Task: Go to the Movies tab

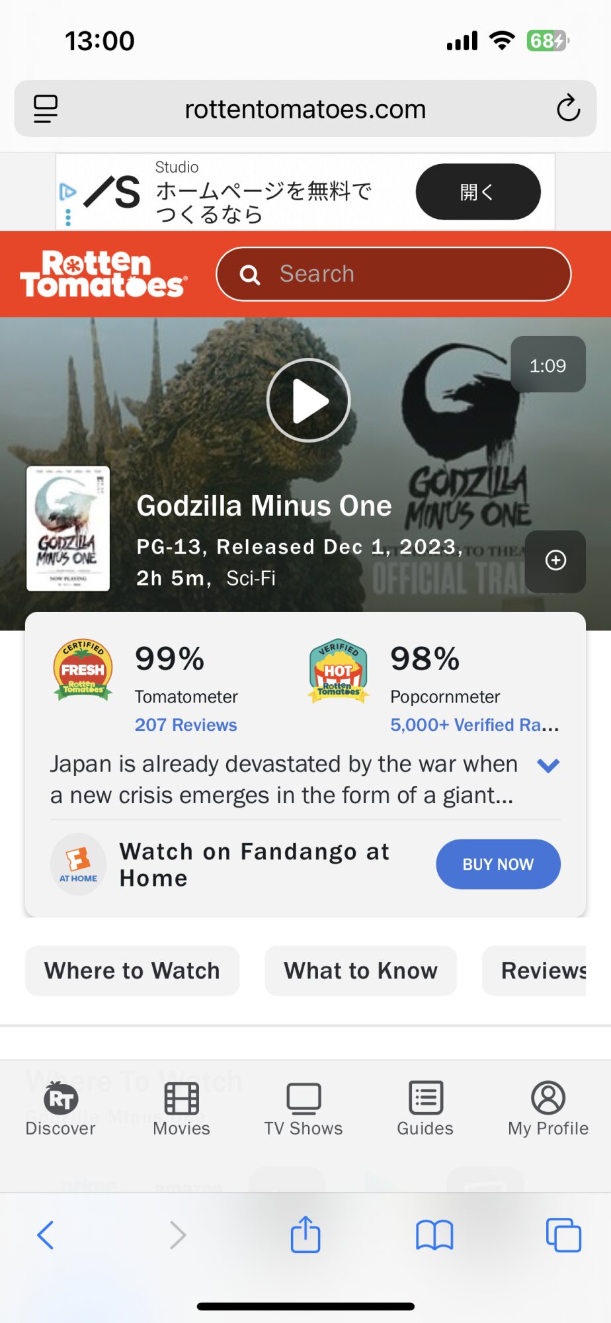Action: 181,1108
